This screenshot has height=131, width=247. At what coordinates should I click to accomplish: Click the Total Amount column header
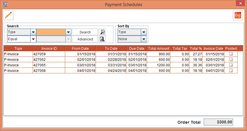(159, 49)
